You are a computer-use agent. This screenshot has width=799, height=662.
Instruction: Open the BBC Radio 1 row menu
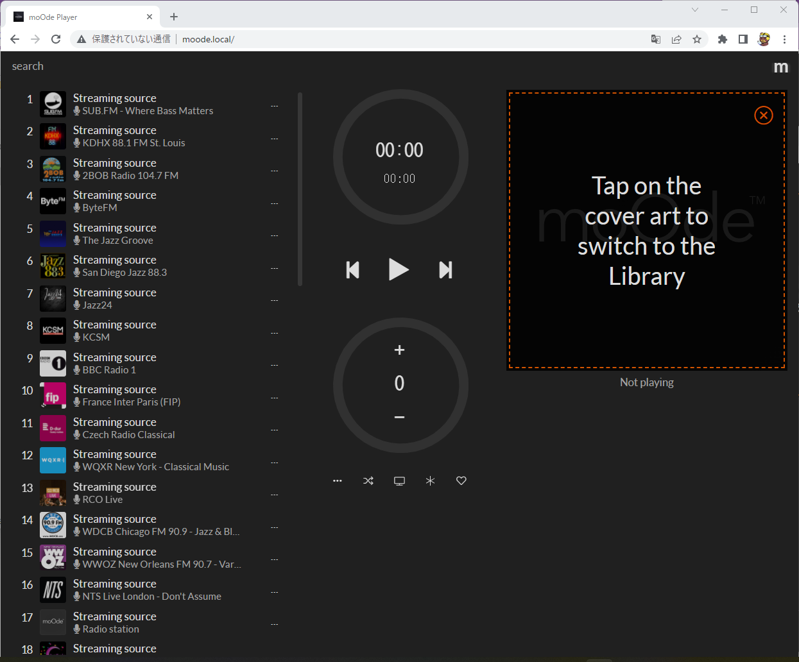[x=275, y=365]
